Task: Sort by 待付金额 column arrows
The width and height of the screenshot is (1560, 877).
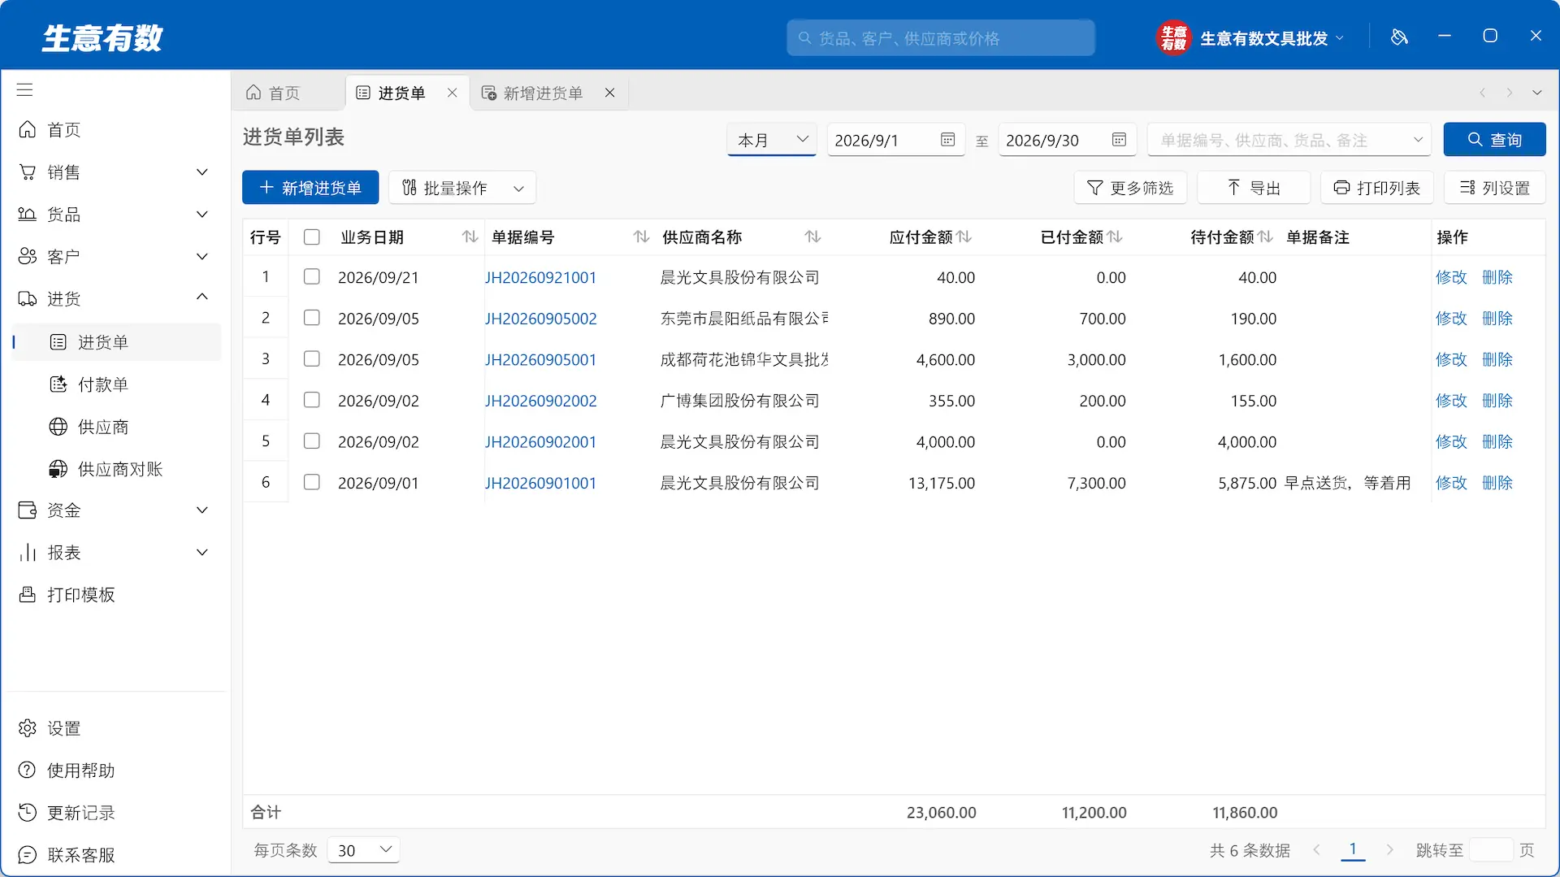Action: coord(1265,237)
